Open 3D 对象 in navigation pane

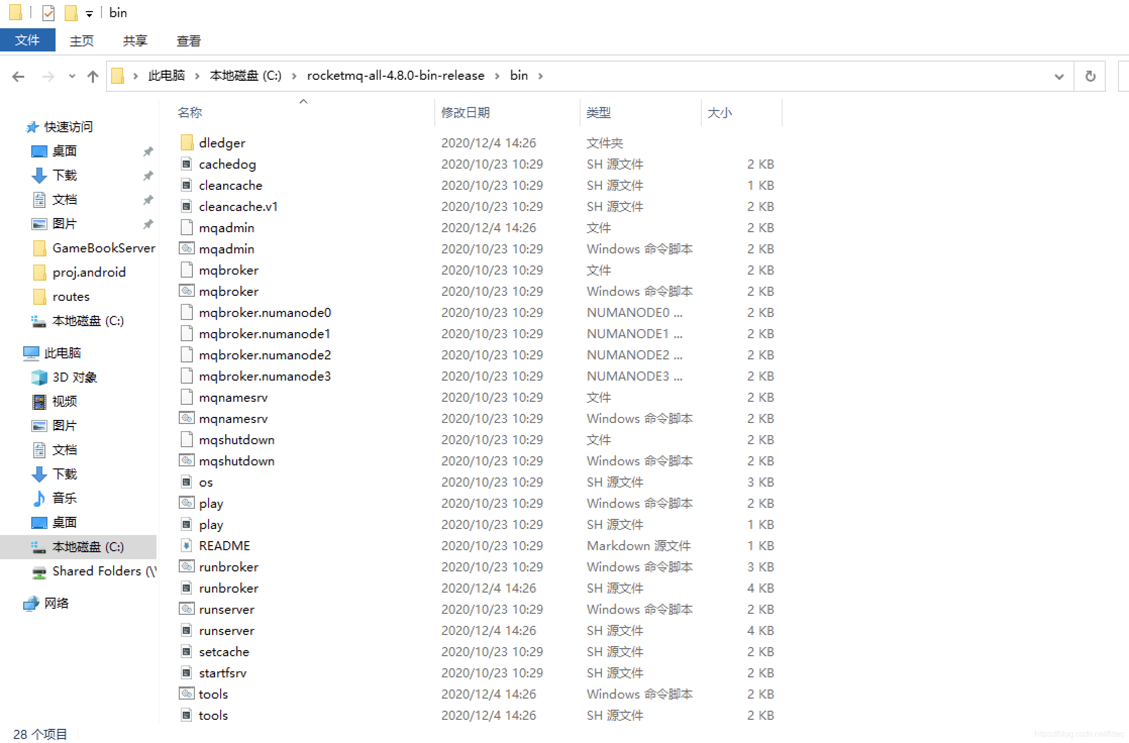(x=74, y=377)
